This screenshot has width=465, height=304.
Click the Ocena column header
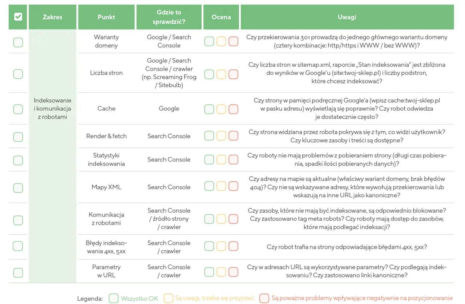(221, 17)
